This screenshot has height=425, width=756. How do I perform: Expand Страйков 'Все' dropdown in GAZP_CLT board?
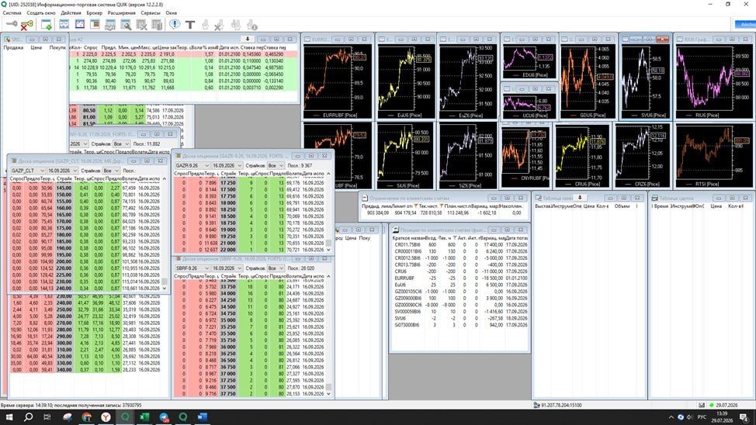pyautogui.click(x=116, y=171)
